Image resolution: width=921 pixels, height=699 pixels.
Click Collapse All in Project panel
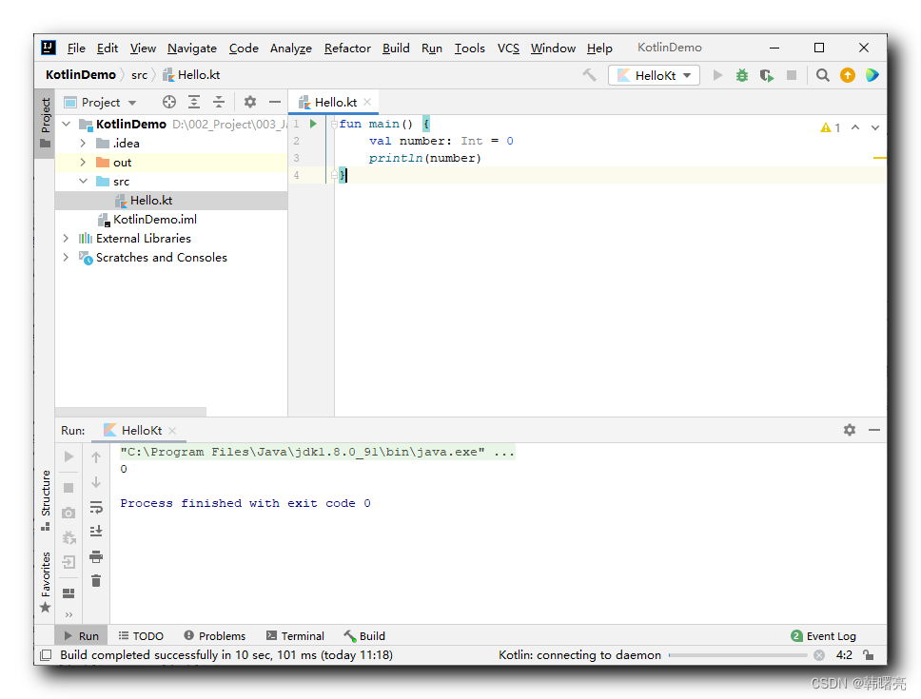coord(219,102)
